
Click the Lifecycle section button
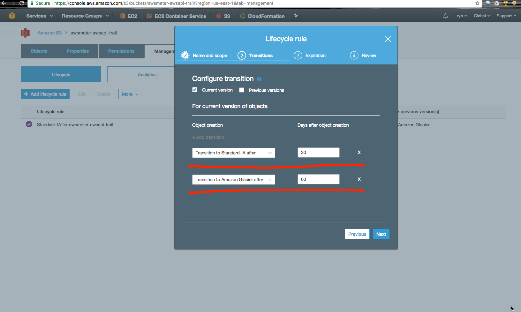61,74
